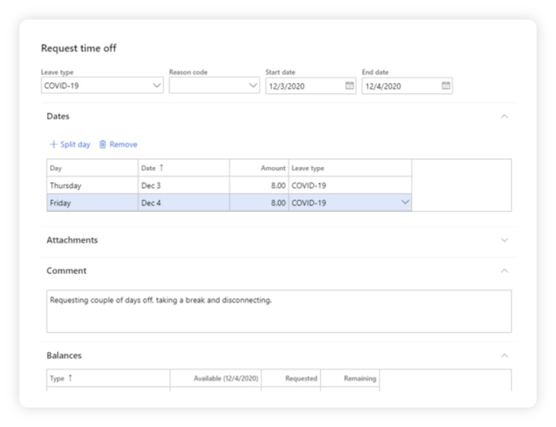Screen dimensions: 556x427
Task: Sort by the Date column arrow
Action: click(161, 167)
